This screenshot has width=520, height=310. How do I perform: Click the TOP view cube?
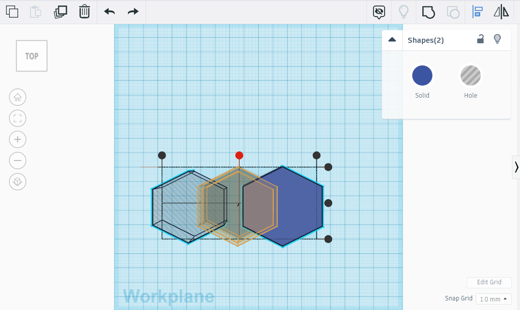click(x=31, y=55)
